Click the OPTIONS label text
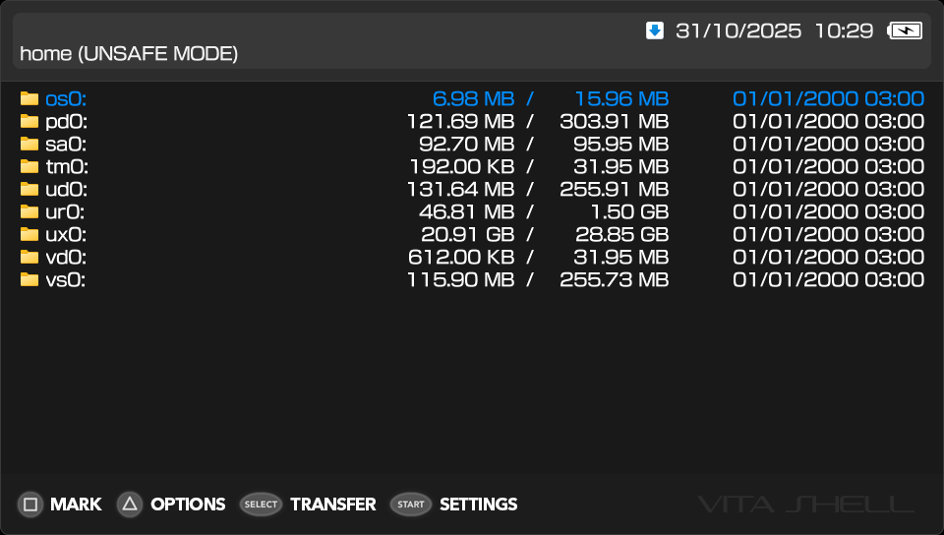This screenshot has height=535, width=944. [188, 505]
